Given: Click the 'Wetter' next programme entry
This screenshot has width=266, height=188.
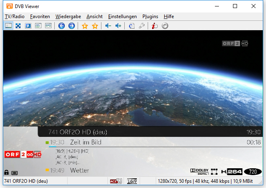Looking at the screenshot, I should [x=80, y=170].
